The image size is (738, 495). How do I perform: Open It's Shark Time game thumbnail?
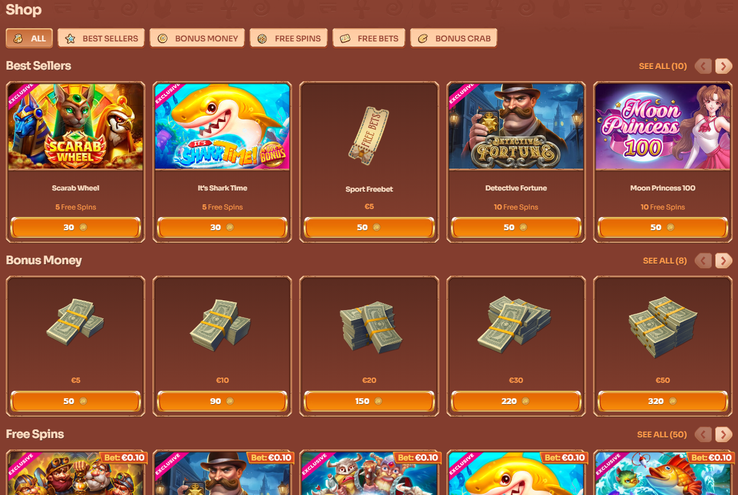pos(222,127)
